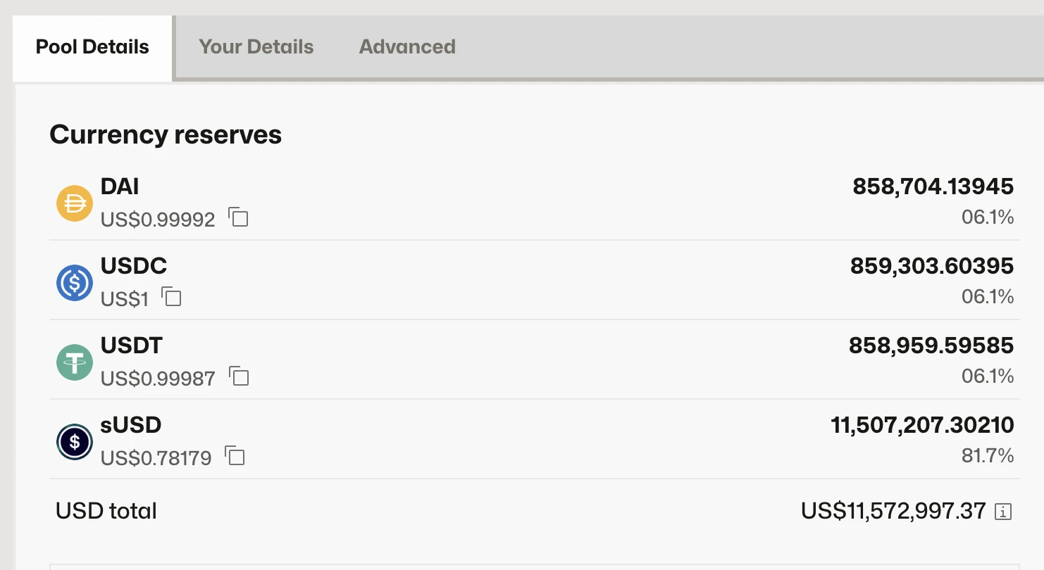Click the USDC token name
1044x570 pixels.
pyautogui.click(x=134, y=266)
